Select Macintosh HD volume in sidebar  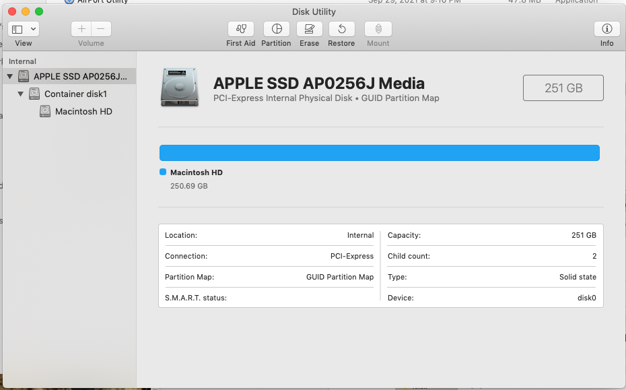point(69,112)
